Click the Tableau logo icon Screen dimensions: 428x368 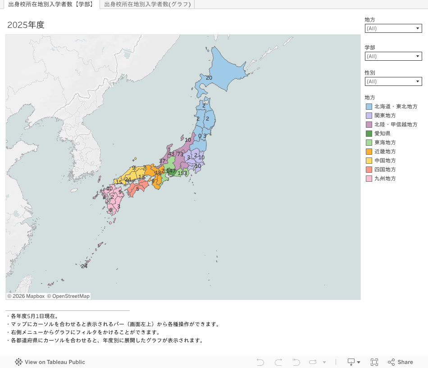[18, 362]
